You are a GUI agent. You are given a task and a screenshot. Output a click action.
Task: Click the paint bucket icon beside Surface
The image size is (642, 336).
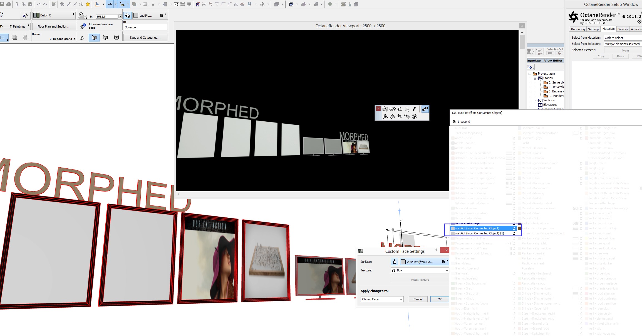click(394, 262)
